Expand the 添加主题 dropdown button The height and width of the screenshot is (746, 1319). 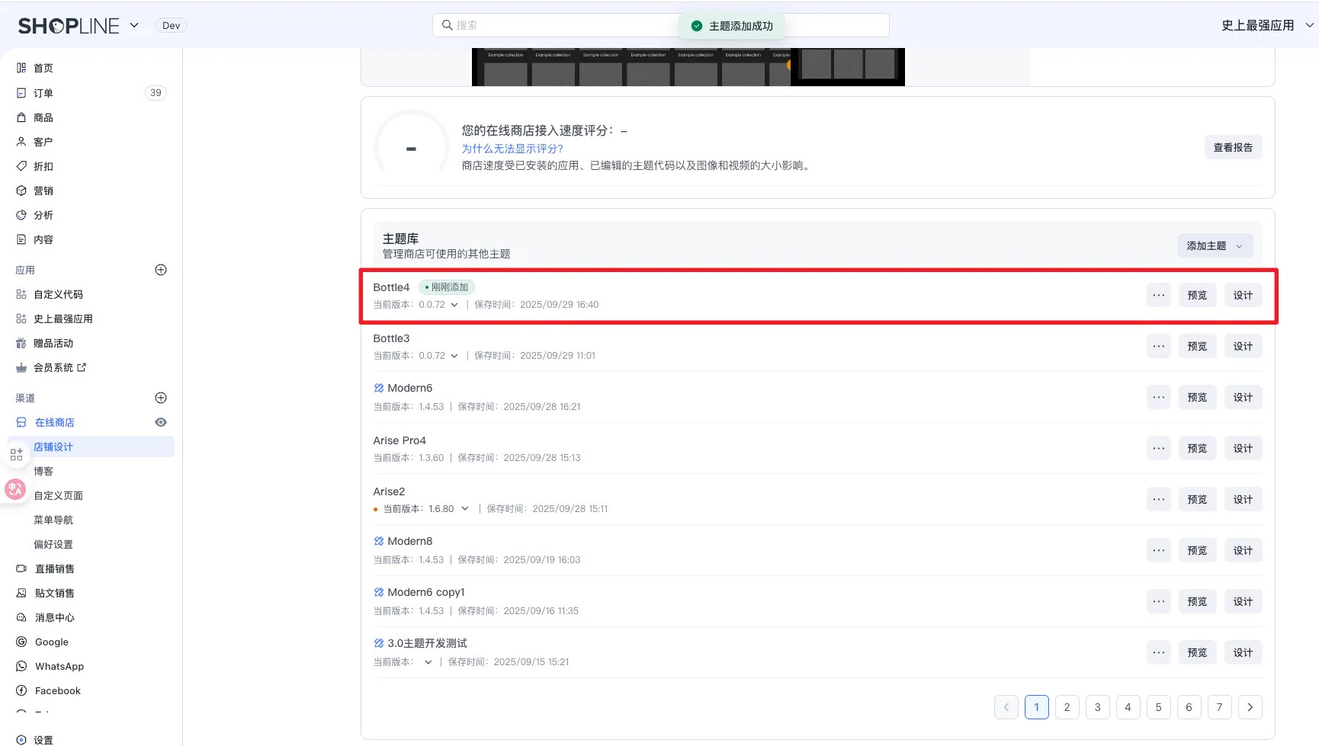click(x=1215, y=245)
